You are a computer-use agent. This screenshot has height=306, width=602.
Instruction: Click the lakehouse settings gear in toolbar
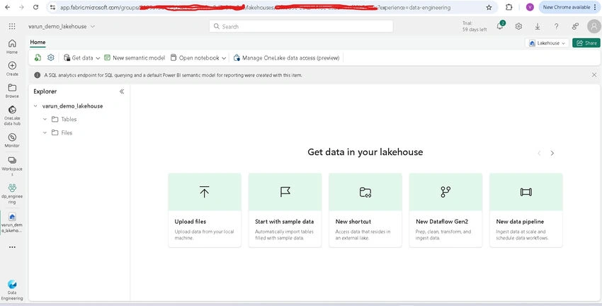pos(51,57)
